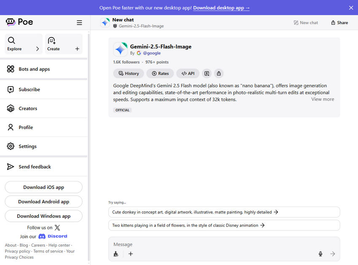Click the plus attachment icon in message box
Image resolution: width=358 pixels, height=265 pixels.
131,254
